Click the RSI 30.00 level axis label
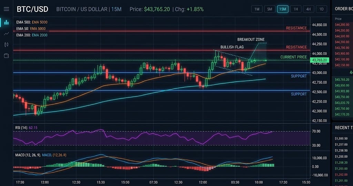This screenshot has height=186, width=353. click(x=316, y=145)
